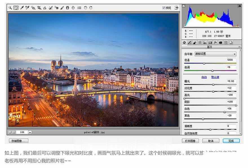Click the 白色 whites slider handle
This screenshot has height=168, width=248.
pos(225,112)
